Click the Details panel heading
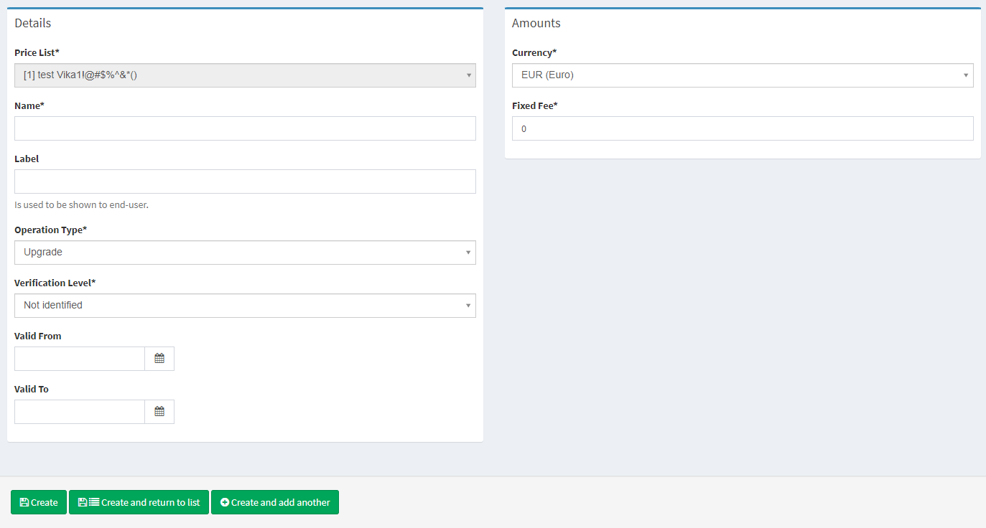The height and width of the screenshot is (528, 986). 33,23
